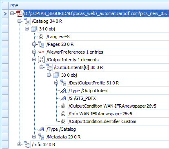169x149 pixels.
Task: Click the reference icon beside /OutputIntents[0] 30 0 R
Action: 49,67
